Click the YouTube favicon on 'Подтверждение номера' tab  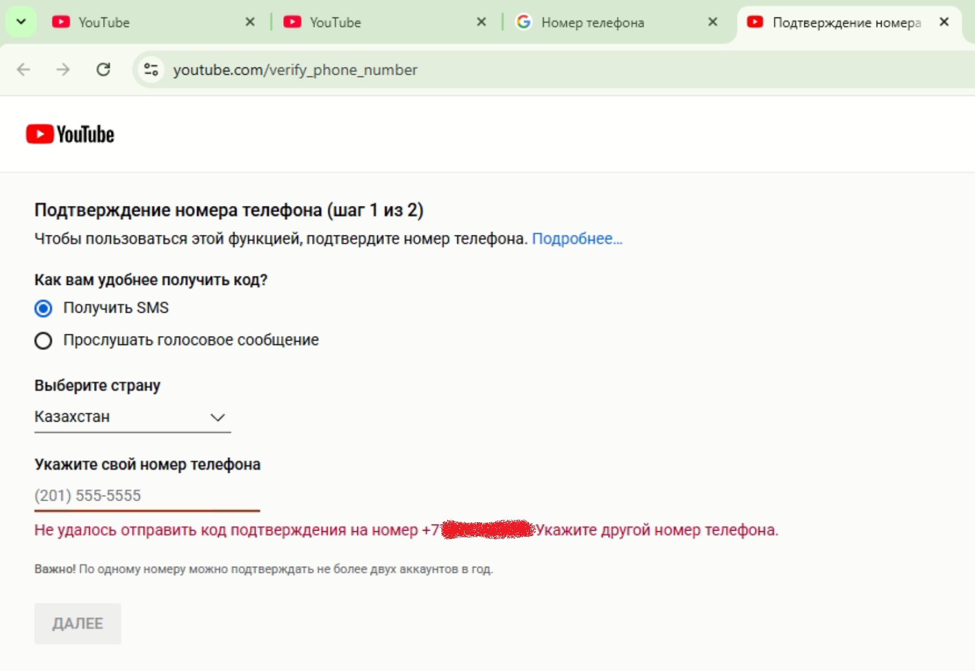click(755, 22)
